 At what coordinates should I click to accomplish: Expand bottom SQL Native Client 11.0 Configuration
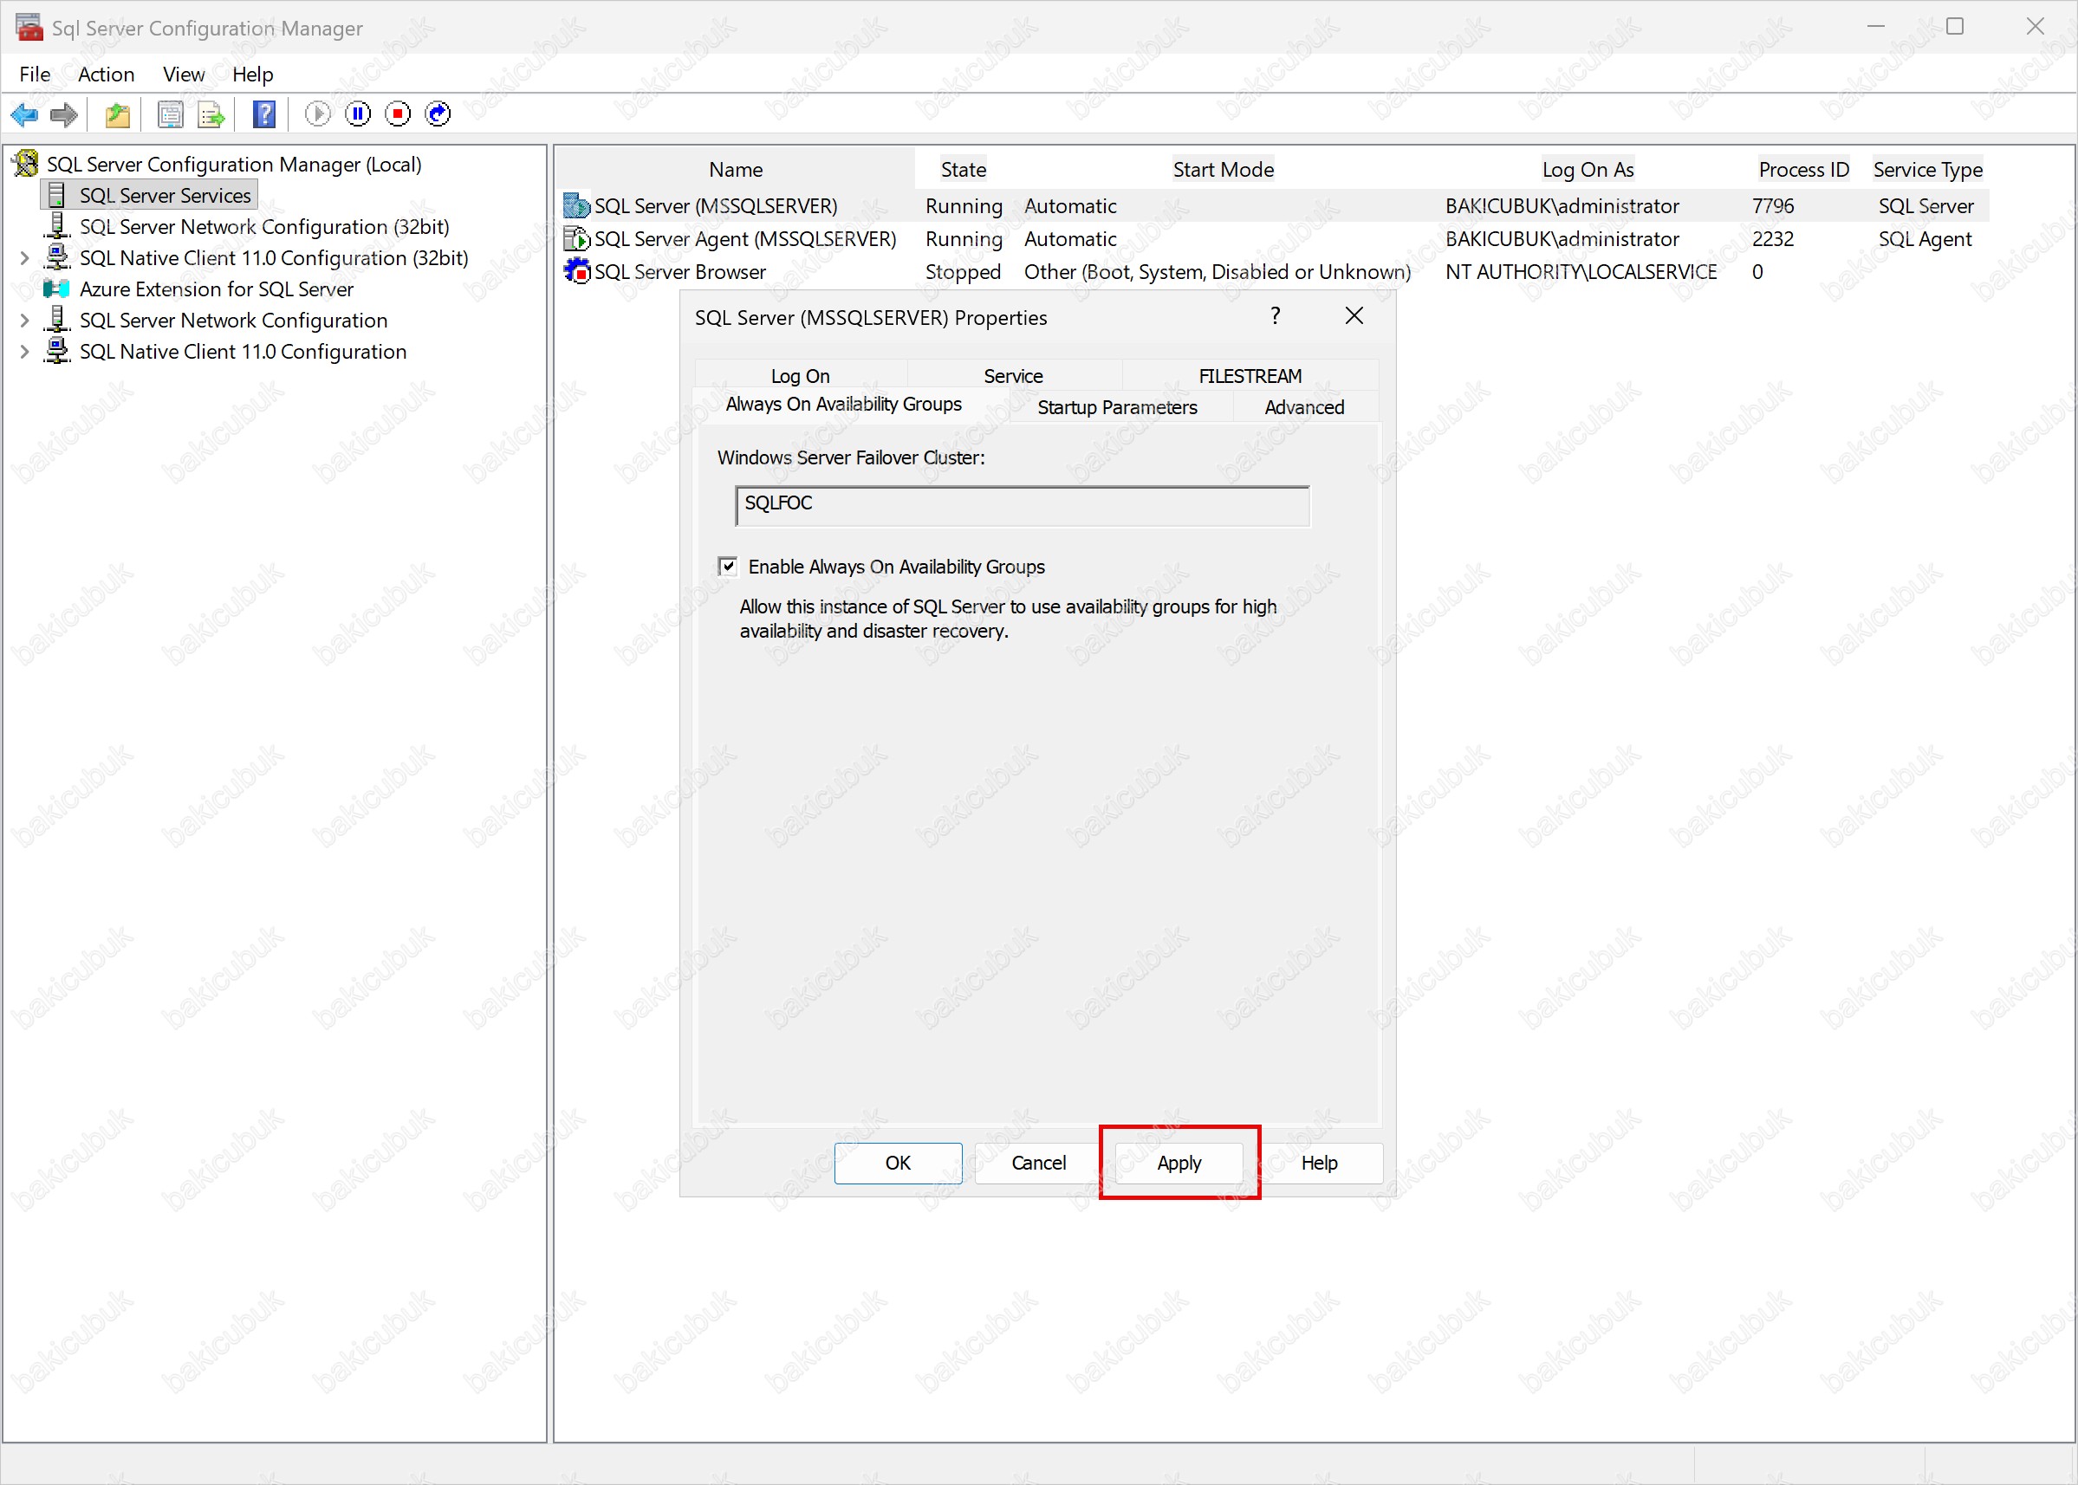click(x=24, y=351)
